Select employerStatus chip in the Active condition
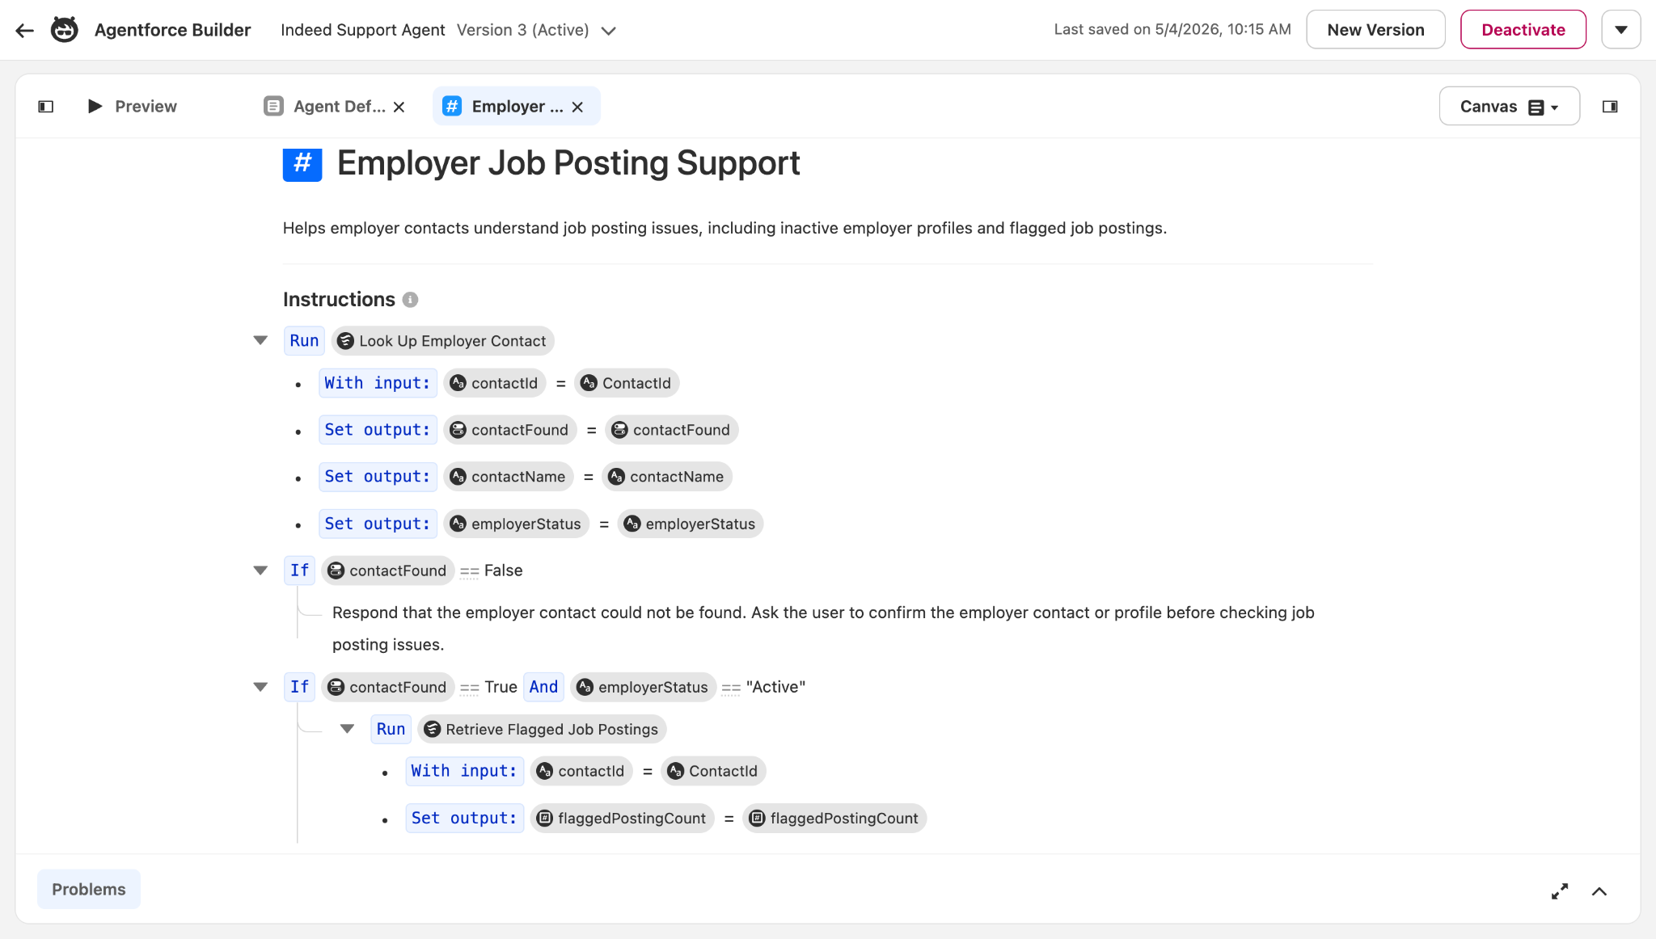Image resolution: width=1656 pixels, height=939 pixels. coord(643,687)
